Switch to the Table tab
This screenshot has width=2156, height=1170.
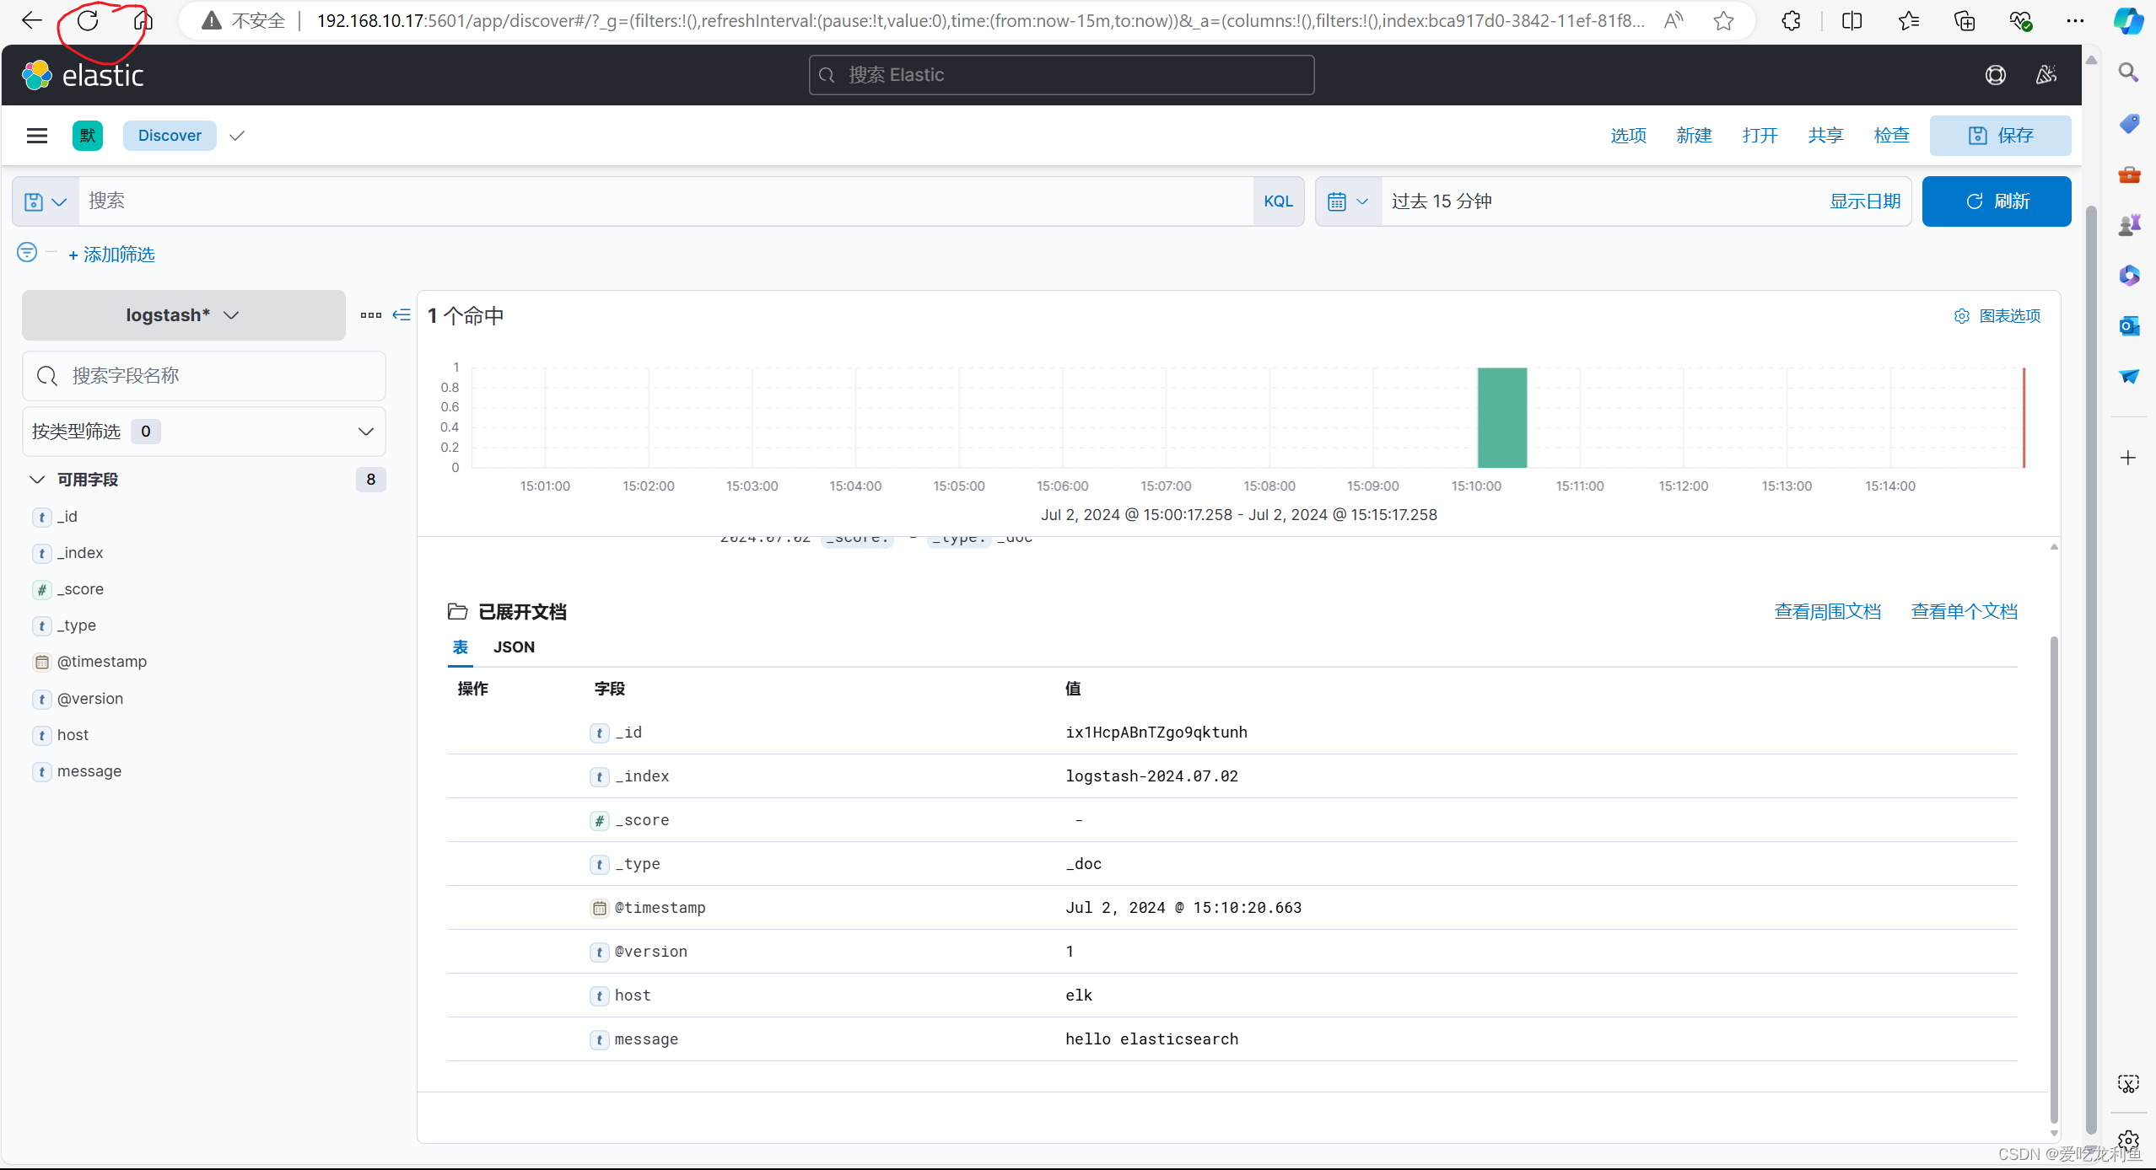tap(461, 647)
